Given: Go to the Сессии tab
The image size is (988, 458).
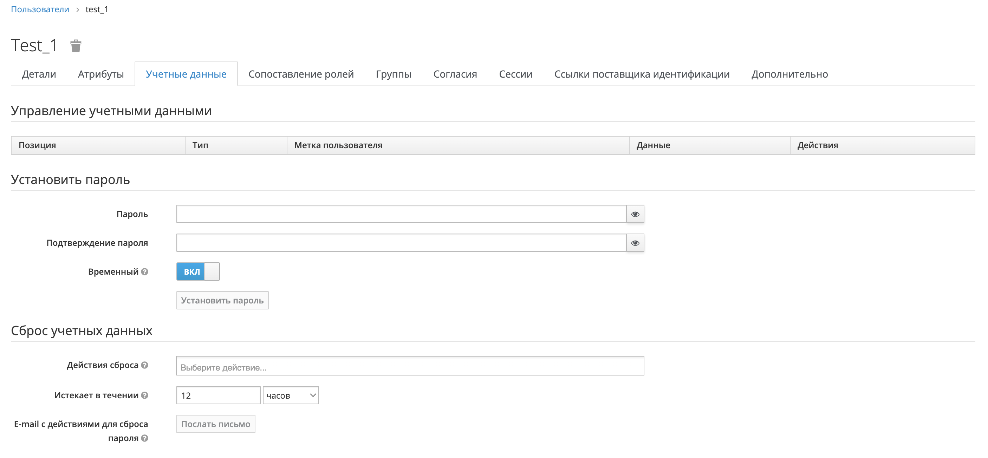Looking at the screenshot, I should tap(515, 74).
